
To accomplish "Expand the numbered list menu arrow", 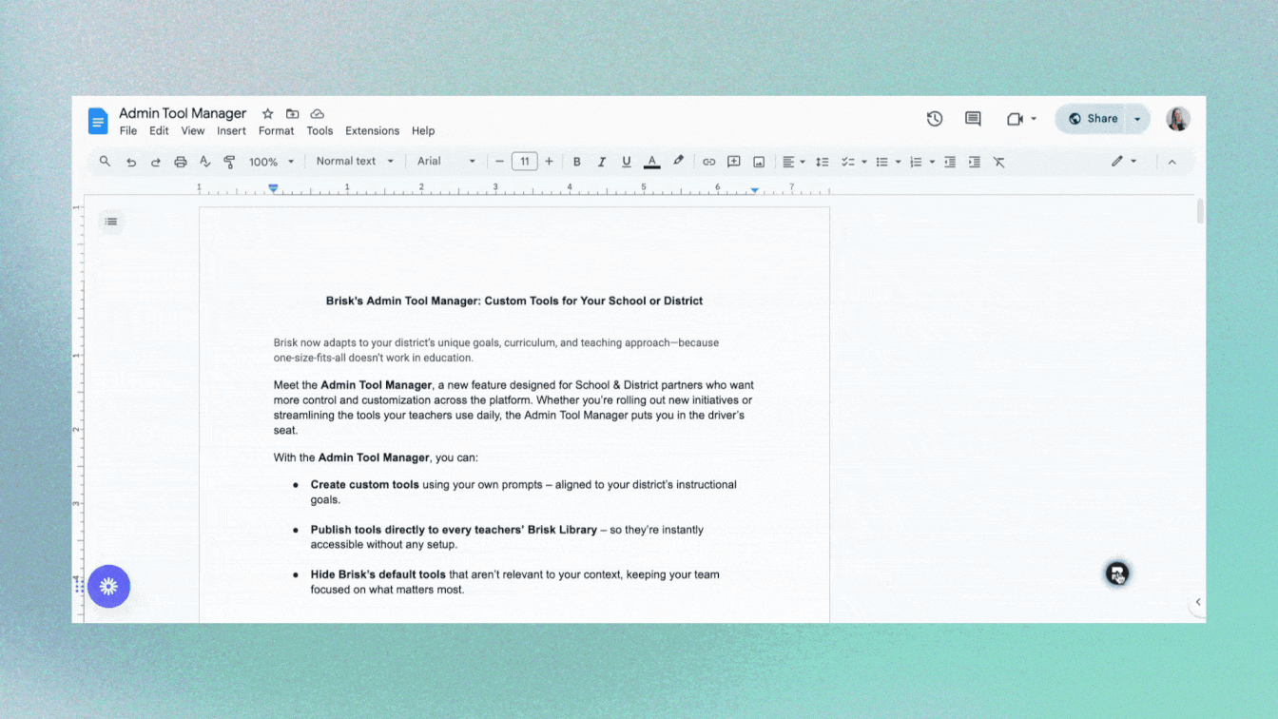I will [932, 162].
